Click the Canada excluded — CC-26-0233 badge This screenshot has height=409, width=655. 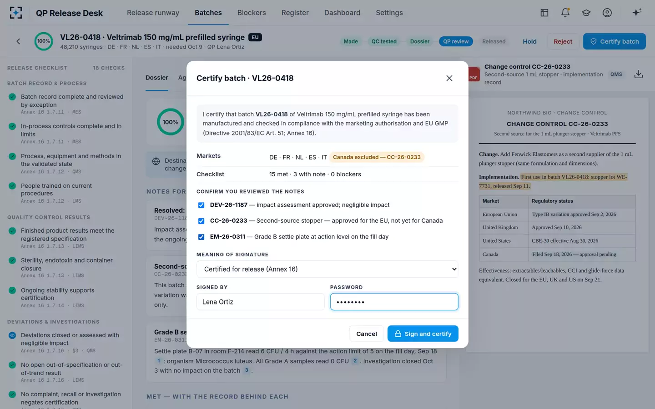(377, 157)
